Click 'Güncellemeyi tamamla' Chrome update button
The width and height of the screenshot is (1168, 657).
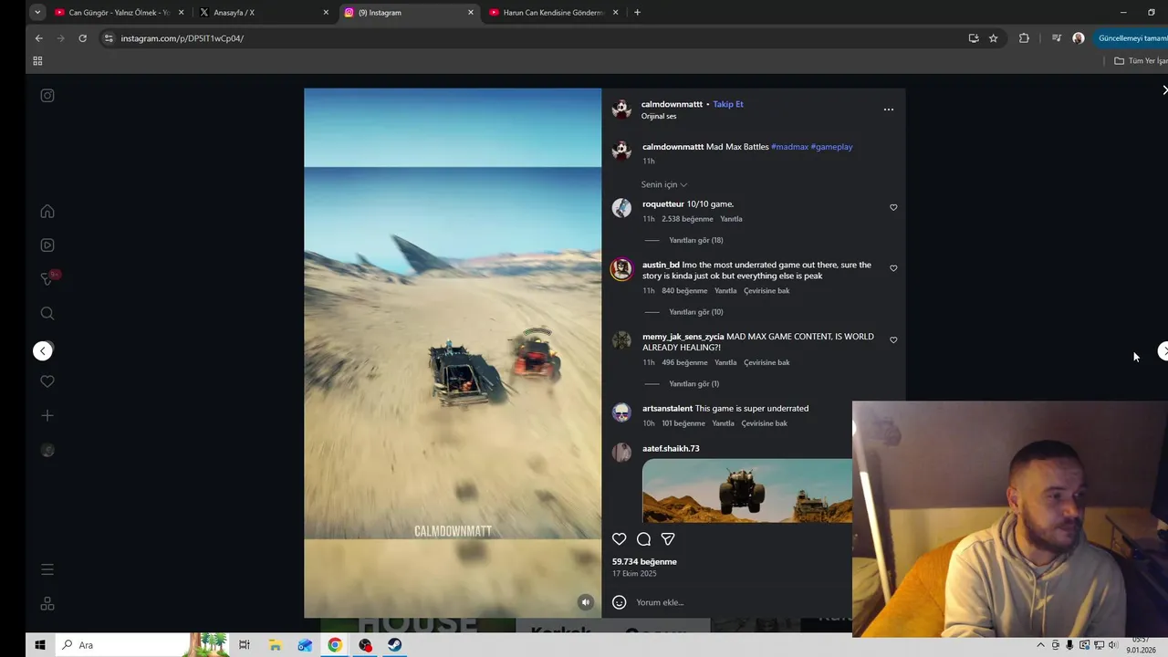[x=1131, y=38]
